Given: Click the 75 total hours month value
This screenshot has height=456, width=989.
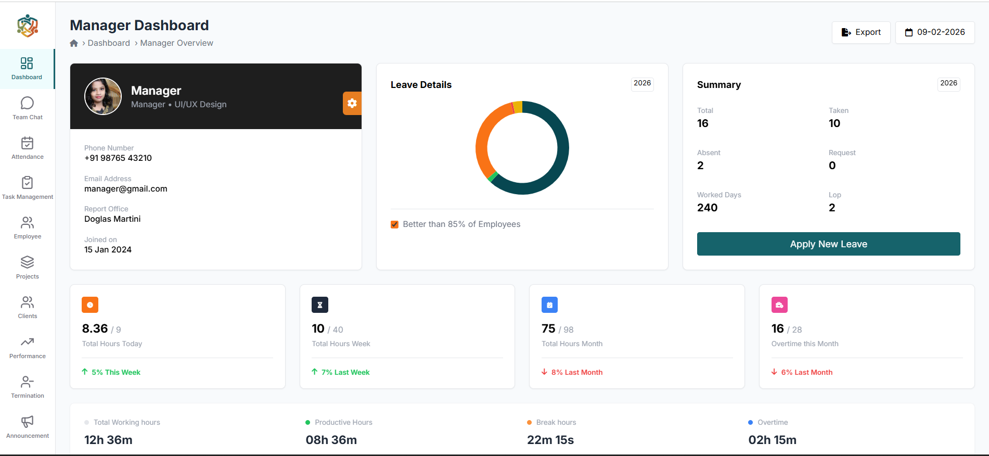Looking at the screenshot, I should pos(548,328).
